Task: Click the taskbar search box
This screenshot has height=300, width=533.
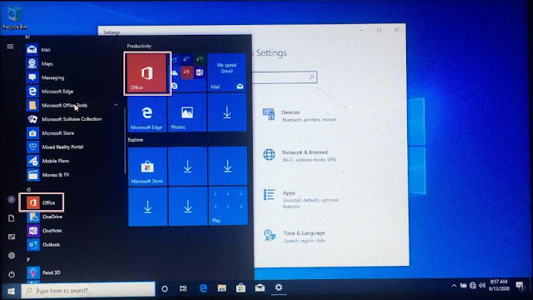Action: coord(88,290)
